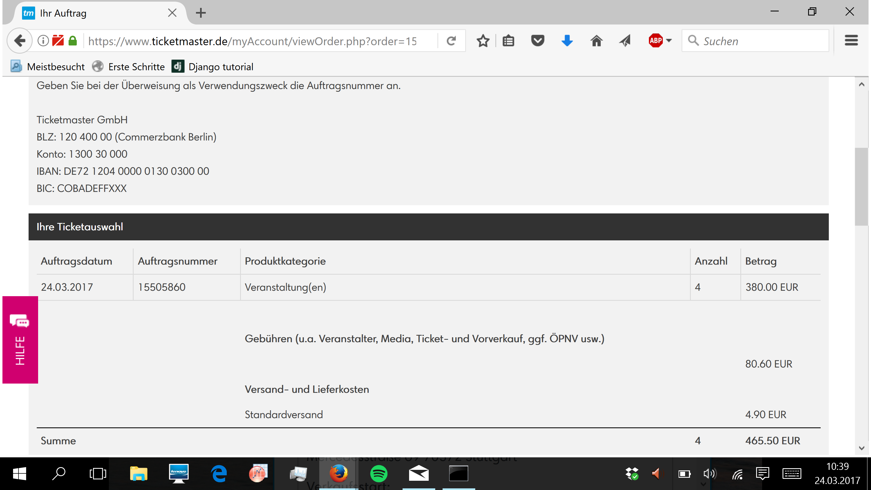Click the green padlock security icon

pyautogui.click(x=73, y=41)
